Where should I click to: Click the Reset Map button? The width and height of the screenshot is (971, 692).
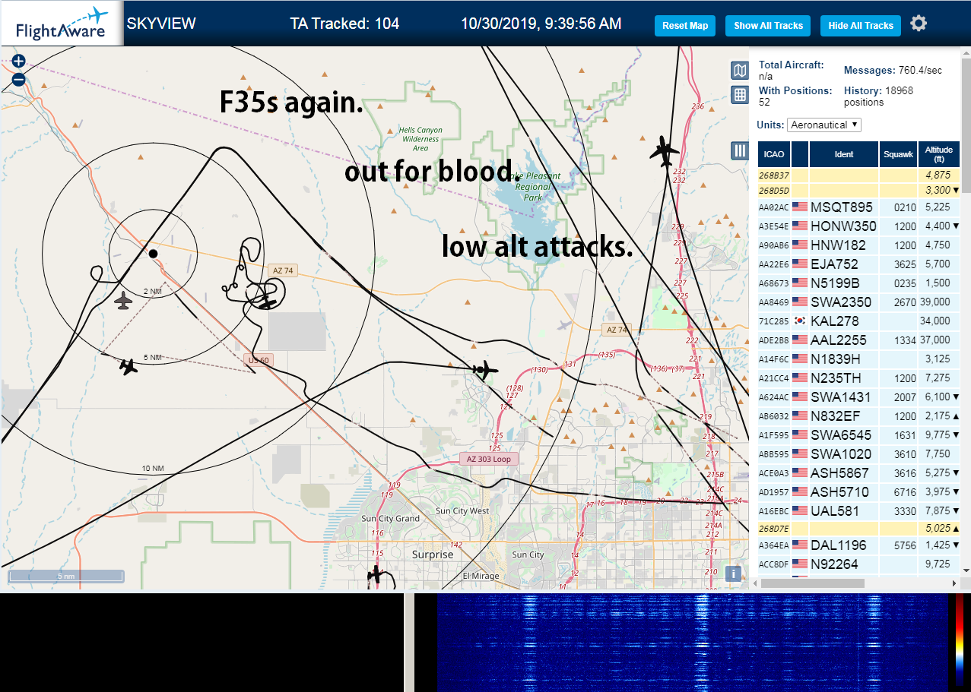click(x=685, y=25)
